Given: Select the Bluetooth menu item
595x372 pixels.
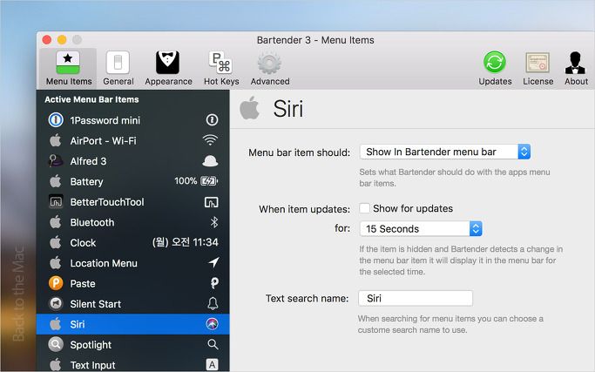Looking at the screenshot, I should 132,222.
